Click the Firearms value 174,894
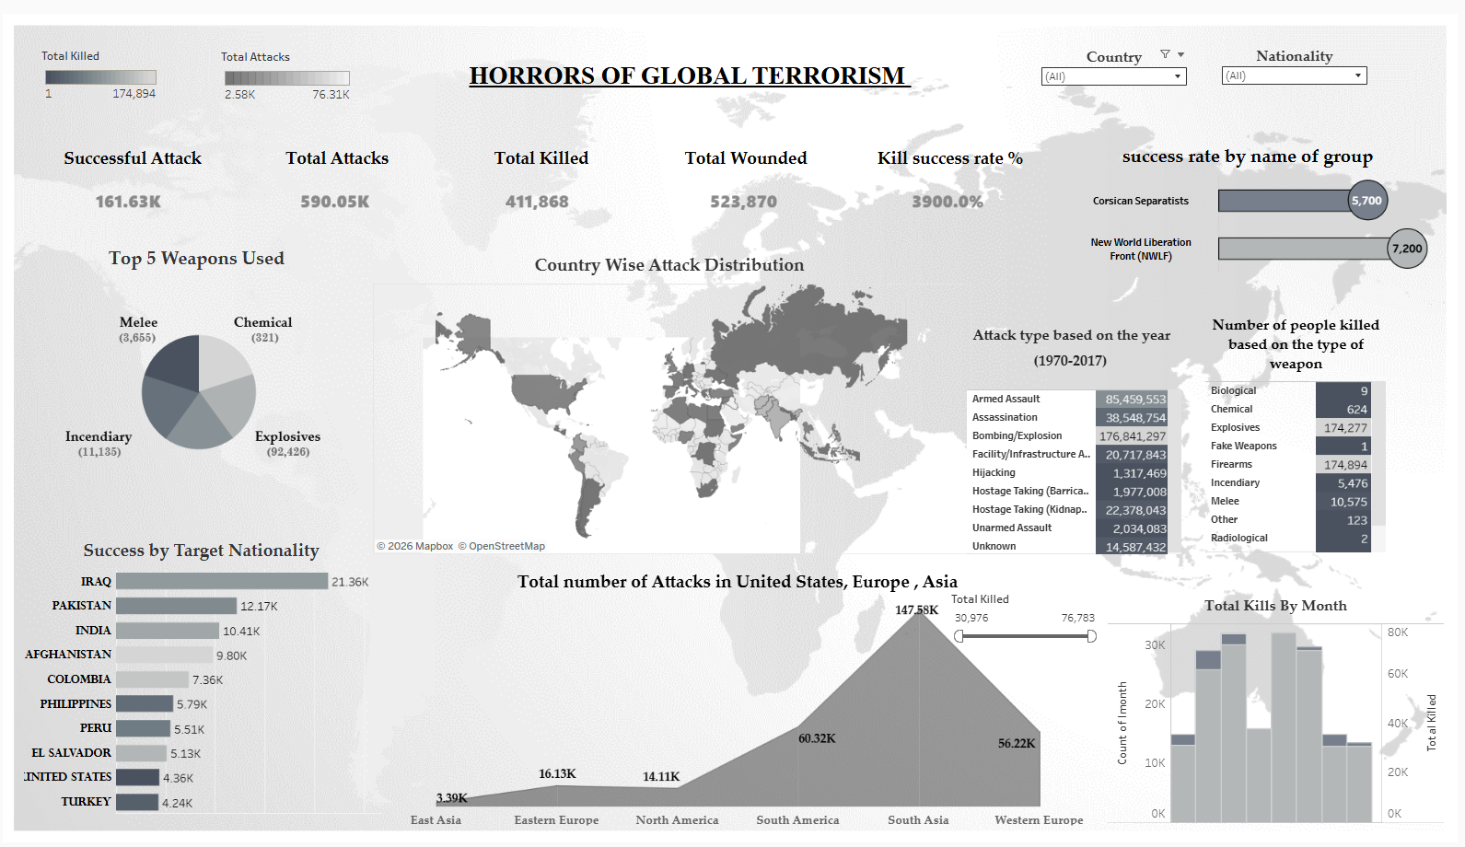Image resolution: width=1465 pixels, height=847 pixels. coord(1343,465)
